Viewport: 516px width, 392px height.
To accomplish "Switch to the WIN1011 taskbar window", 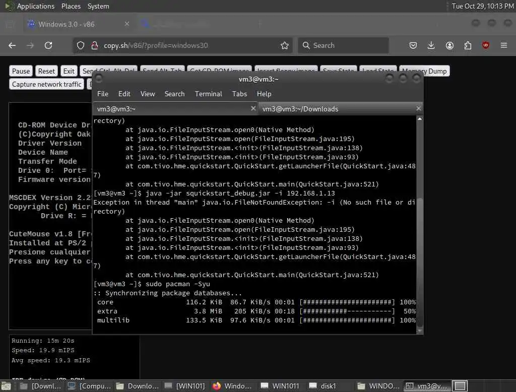I will tap(280, 386).
